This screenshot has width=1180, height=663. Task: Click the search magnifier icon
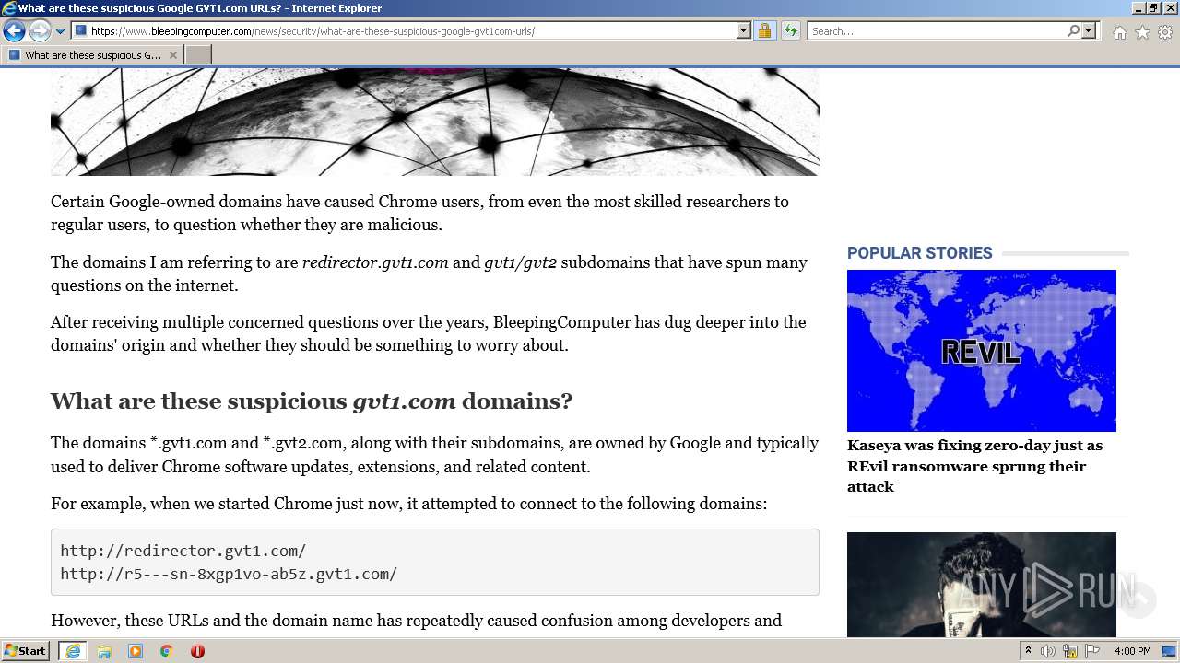coord(1073,31)
